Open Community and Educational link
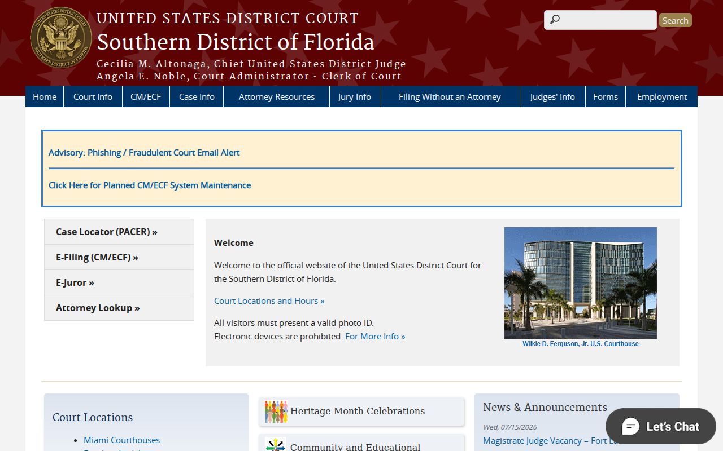The width and height of the screenshot is (723, 451). click(x=355, y=447)
